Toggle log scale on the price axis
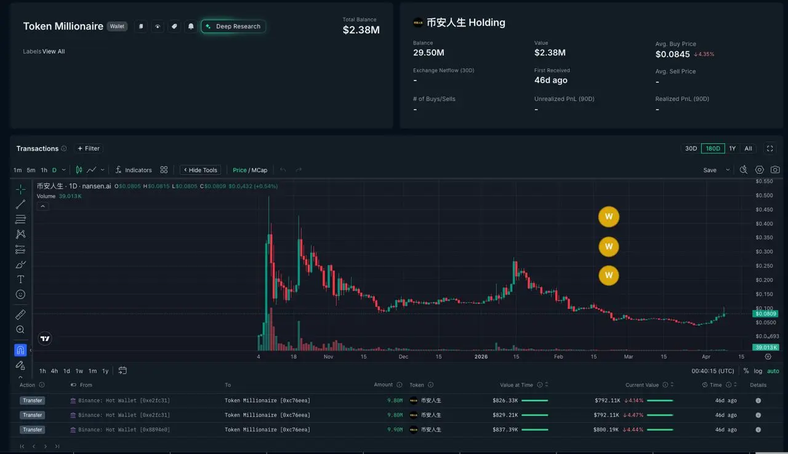This screenshot has width=788, height=454. click(x=758, y=371)
